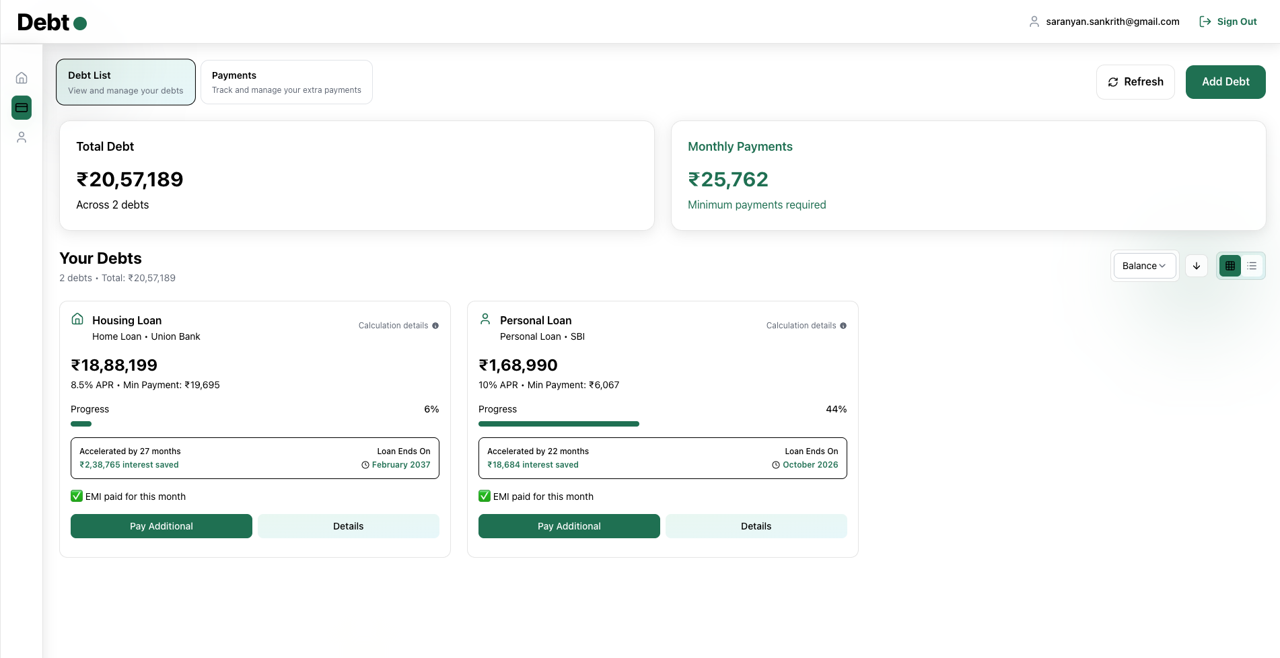
Task: Click the Sign Out link
Action: click(1228, 22)
